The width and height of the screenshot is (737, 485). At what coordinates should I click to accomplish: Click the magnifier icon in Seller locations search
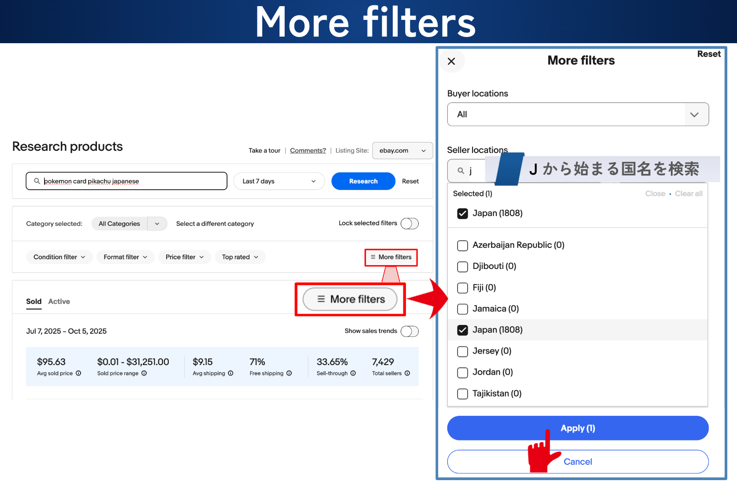(461, 171)
